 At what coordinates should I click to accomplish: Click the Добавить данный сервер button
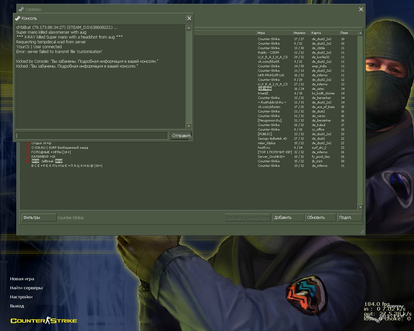[x=248, y=218]
